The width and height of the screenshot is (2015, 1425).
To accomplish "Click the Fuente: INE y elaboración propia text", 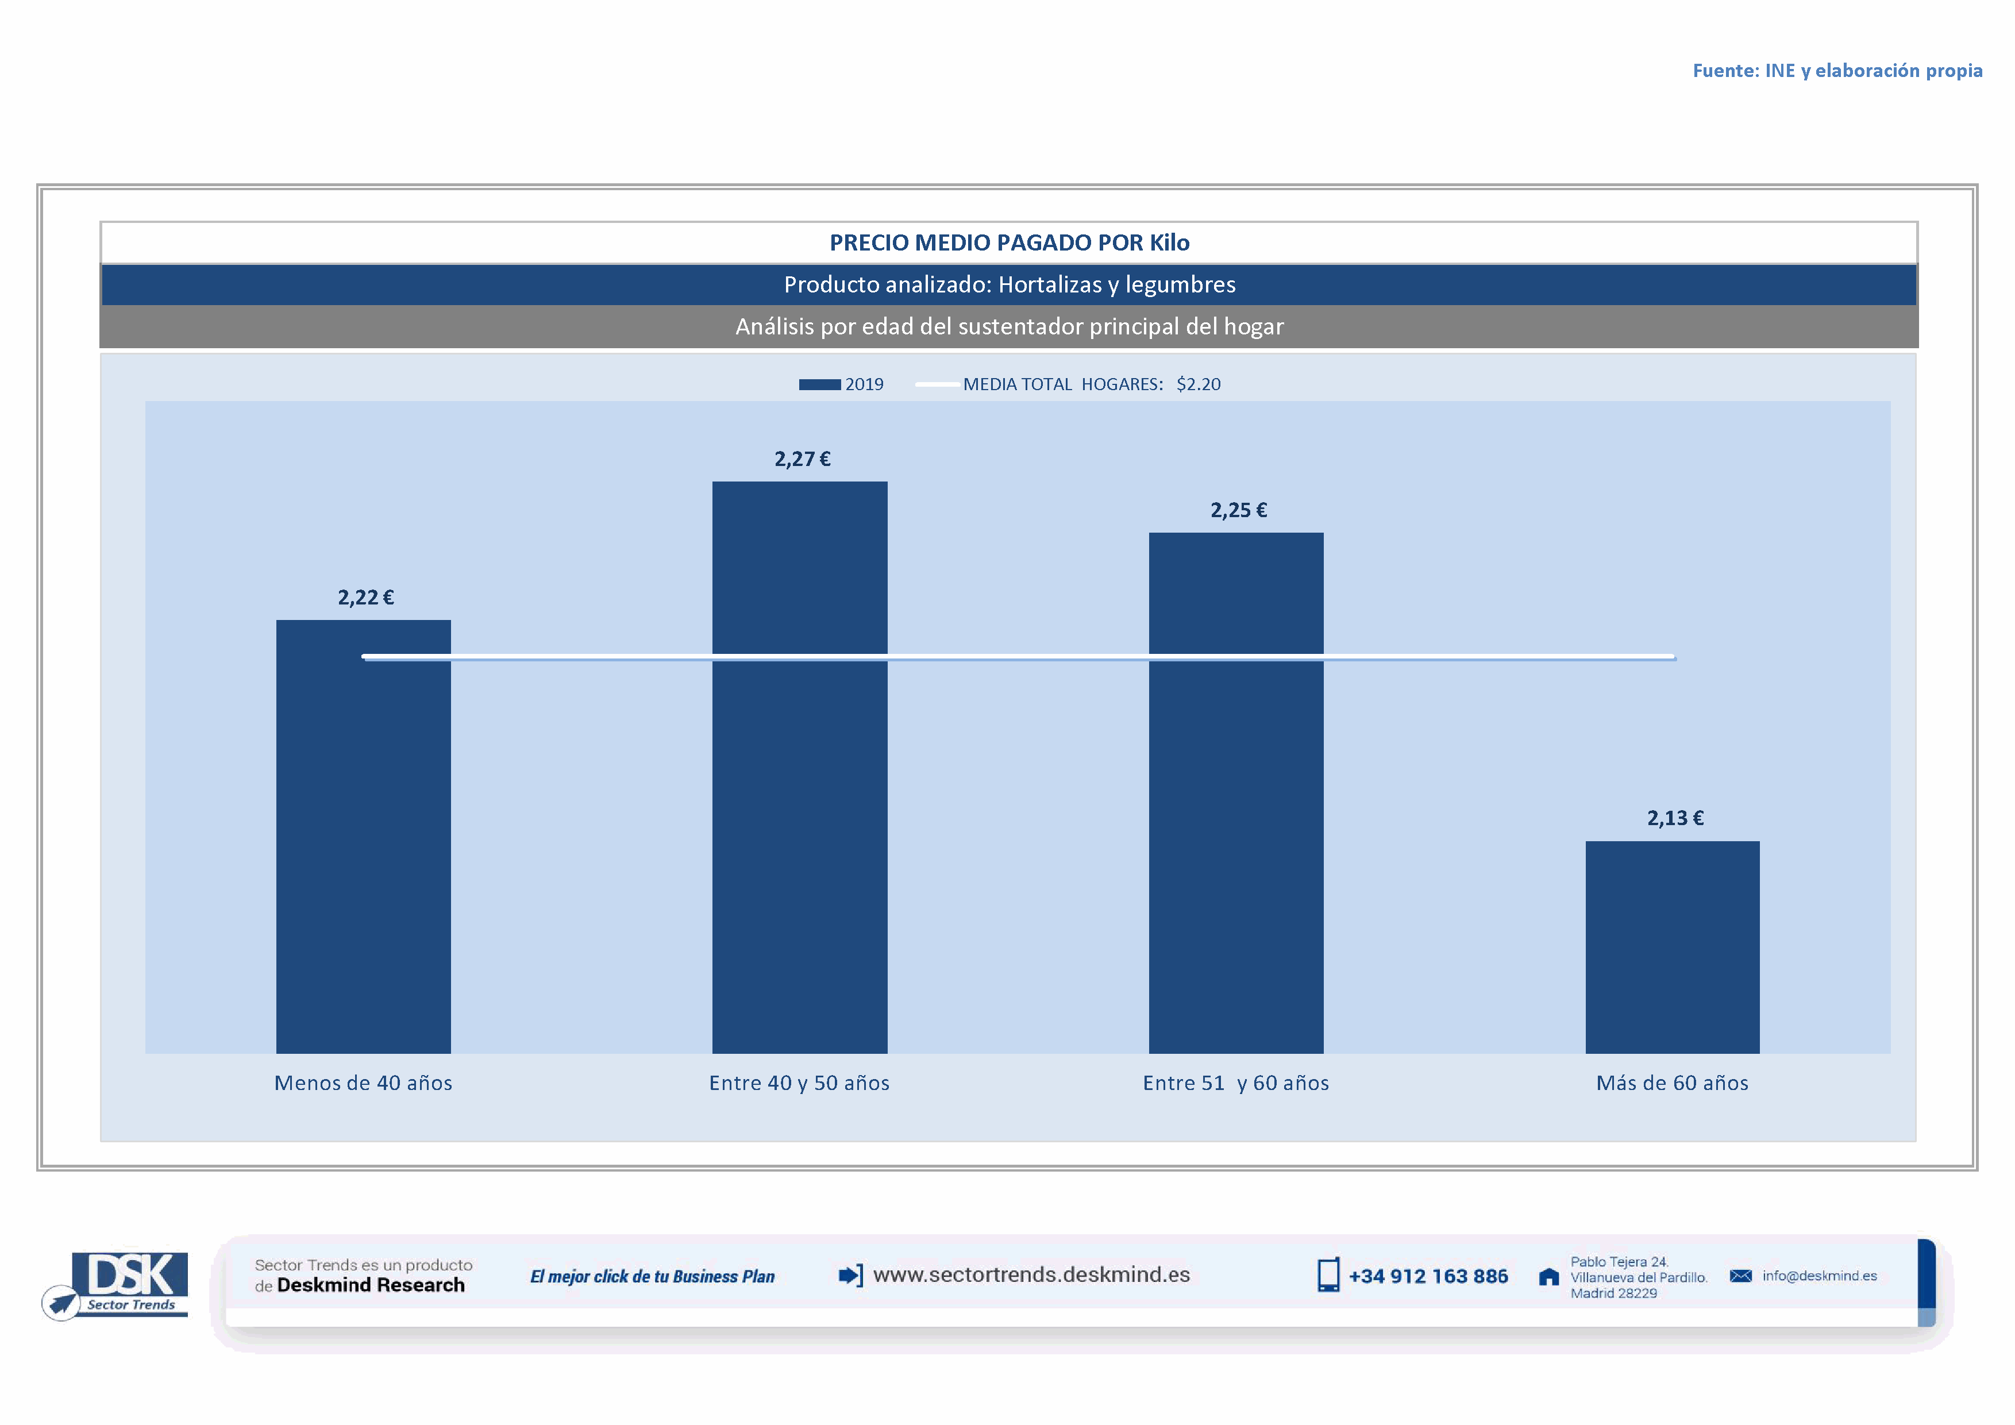I will point(1837,70).
